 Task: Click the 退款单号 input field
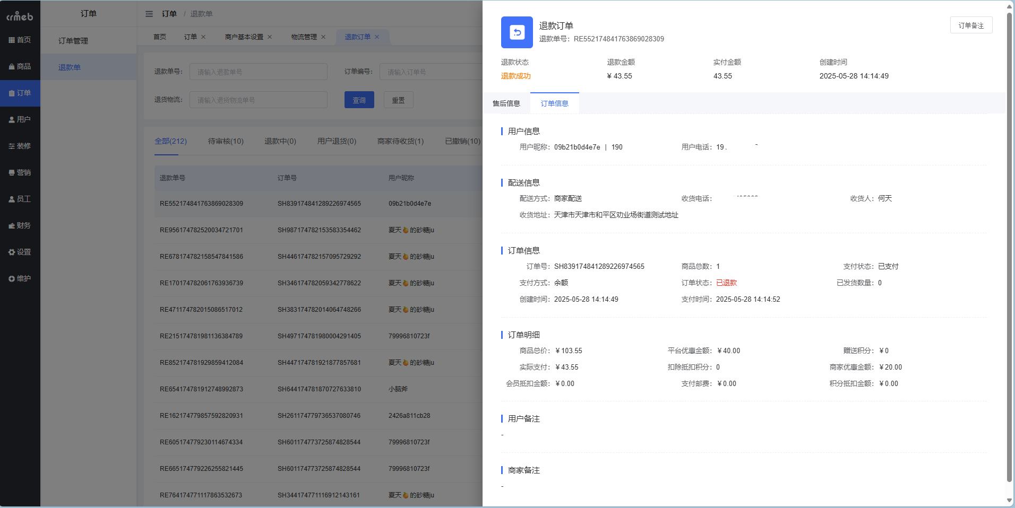pyautogui.click(x=258, y=71)
